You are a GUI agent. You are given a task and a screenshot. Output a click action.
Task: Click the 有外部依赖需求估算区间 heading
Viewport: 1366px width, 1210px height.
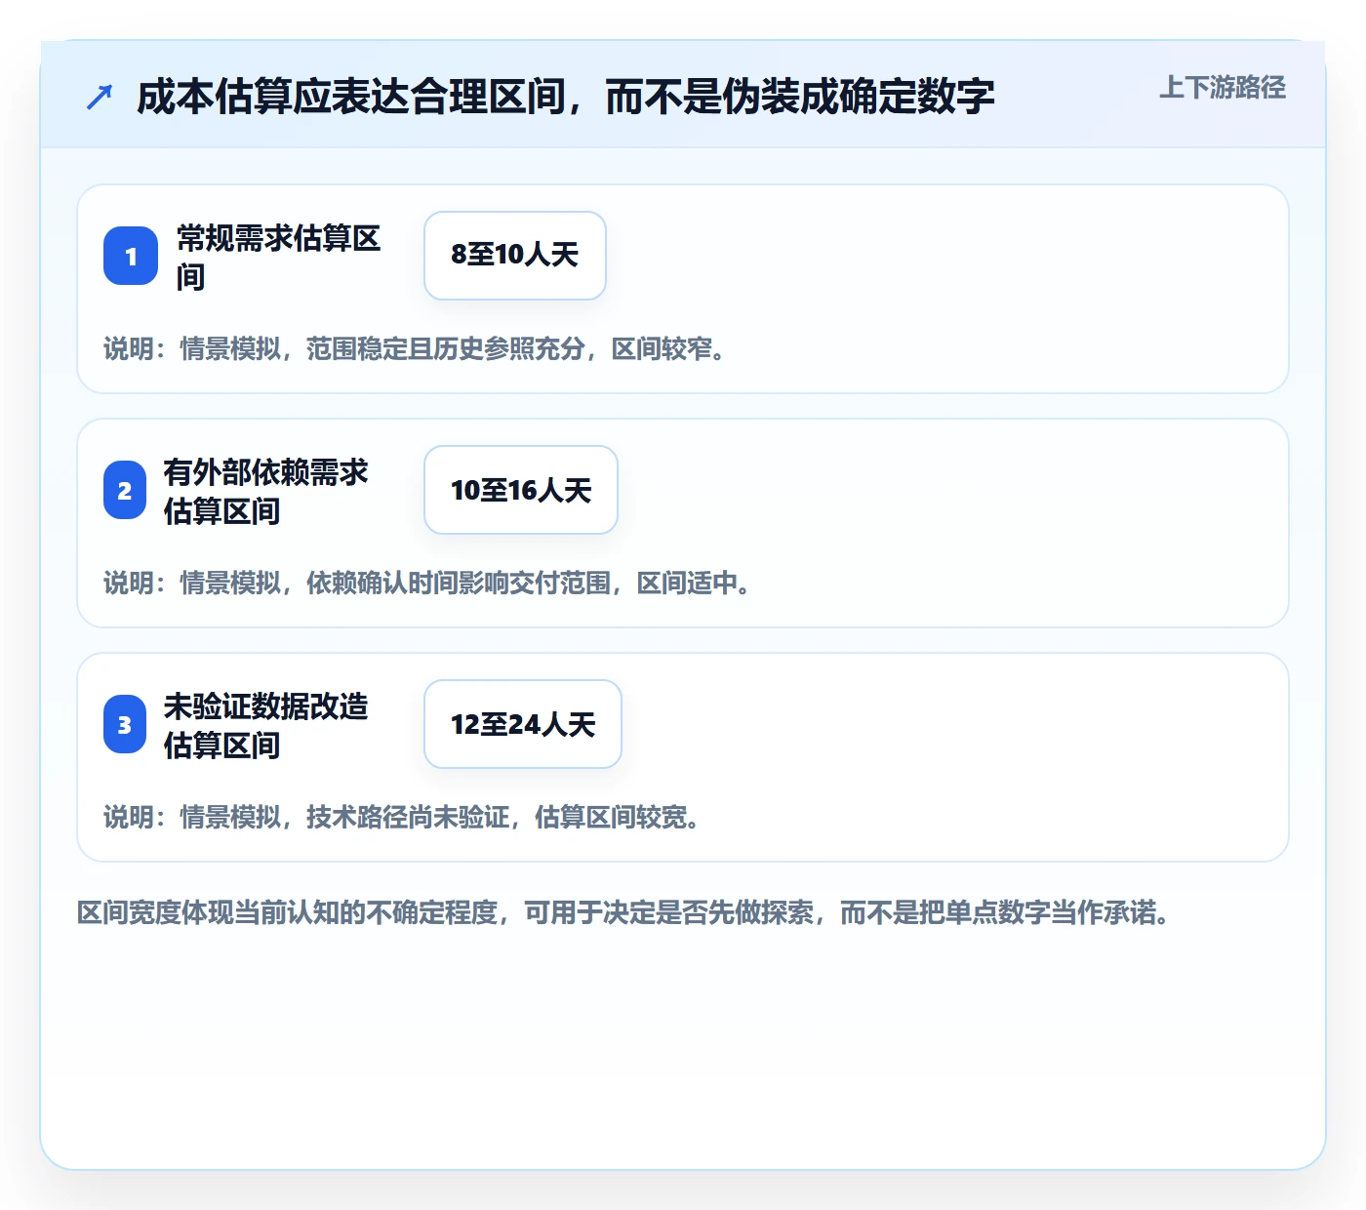point(266,491)
